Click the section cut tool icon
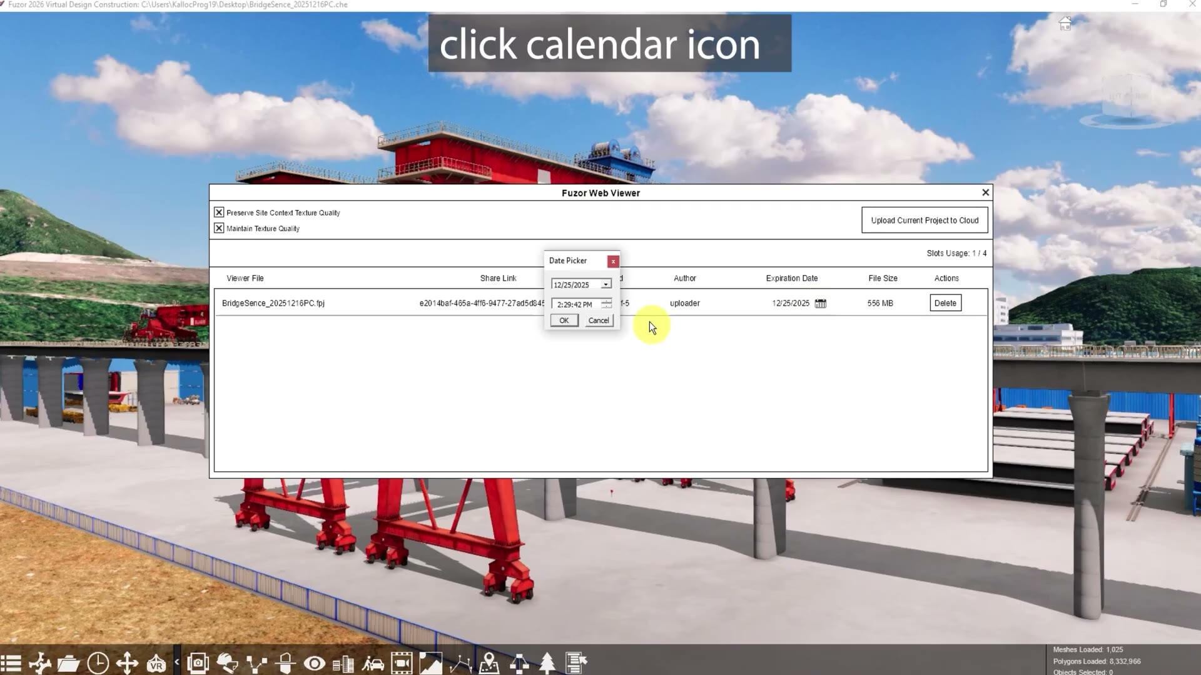 tap(286, 663)
